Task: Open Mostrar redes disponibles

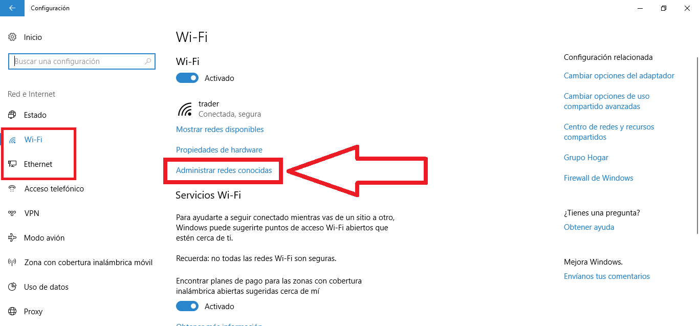Action: coord(220,129)
